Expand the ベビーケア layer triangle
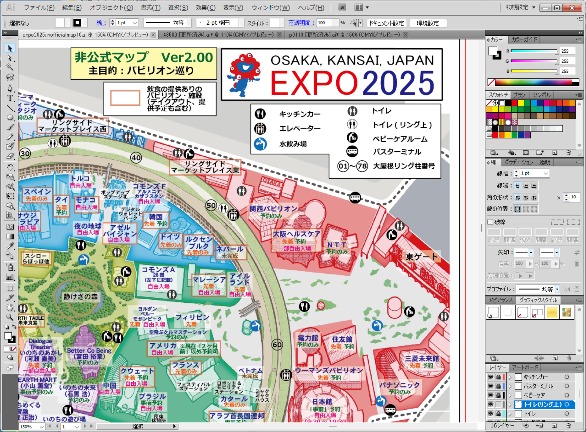Screen dimensions: 586x432 pos(510,395)
